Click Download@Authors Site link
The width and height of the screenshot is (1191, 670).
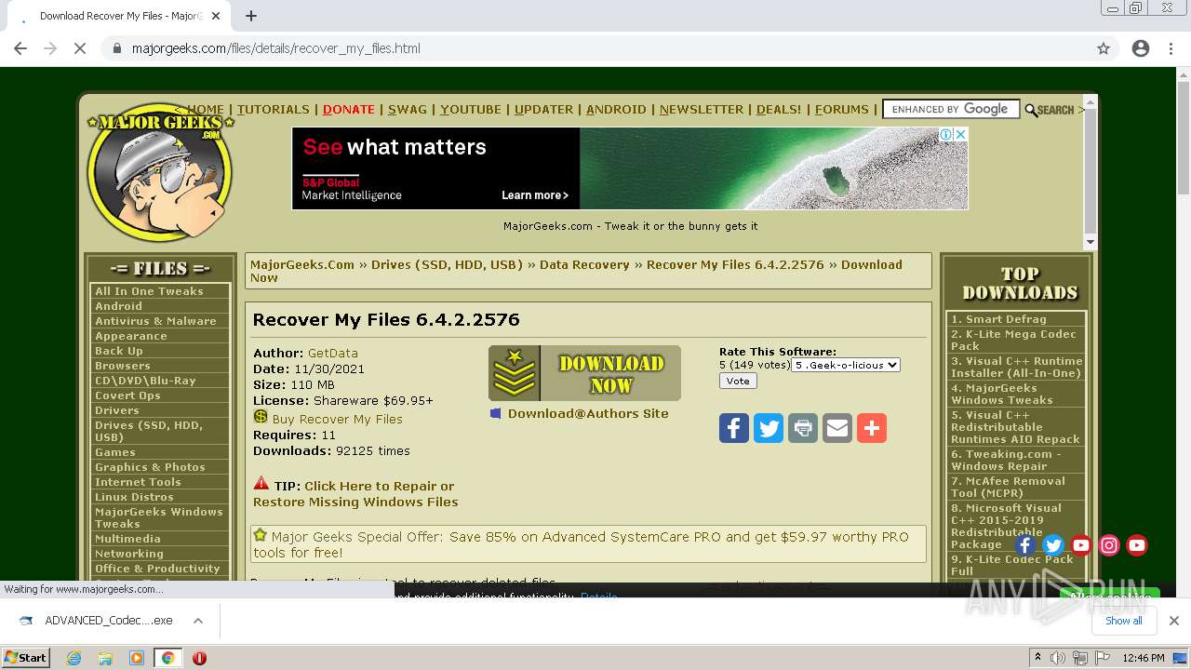(x=588, y=413)
